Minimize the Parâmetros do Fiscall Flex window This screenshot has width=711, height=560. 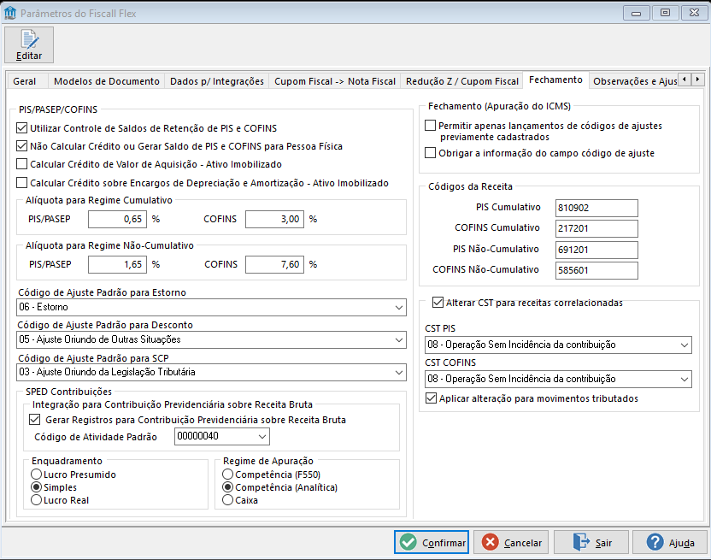pyautogui.click(x=636, y=13)
